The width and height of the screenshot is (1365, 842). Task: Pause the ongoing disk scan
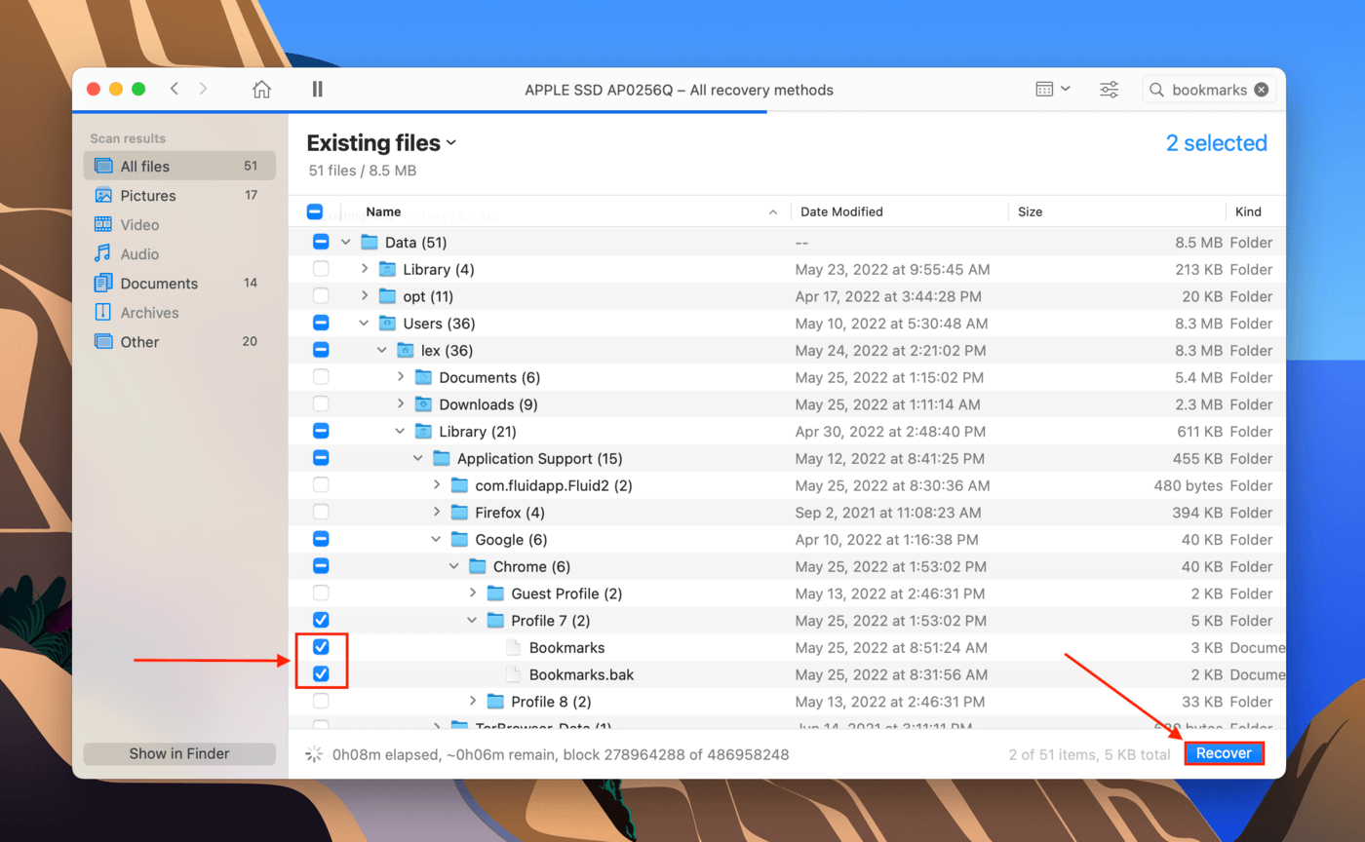pos(317,88)
